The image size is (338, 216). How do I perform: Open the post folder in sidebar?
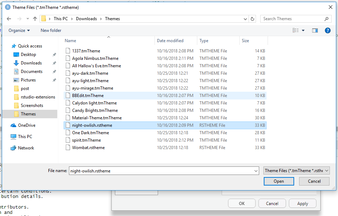click(x=25, y=89)
